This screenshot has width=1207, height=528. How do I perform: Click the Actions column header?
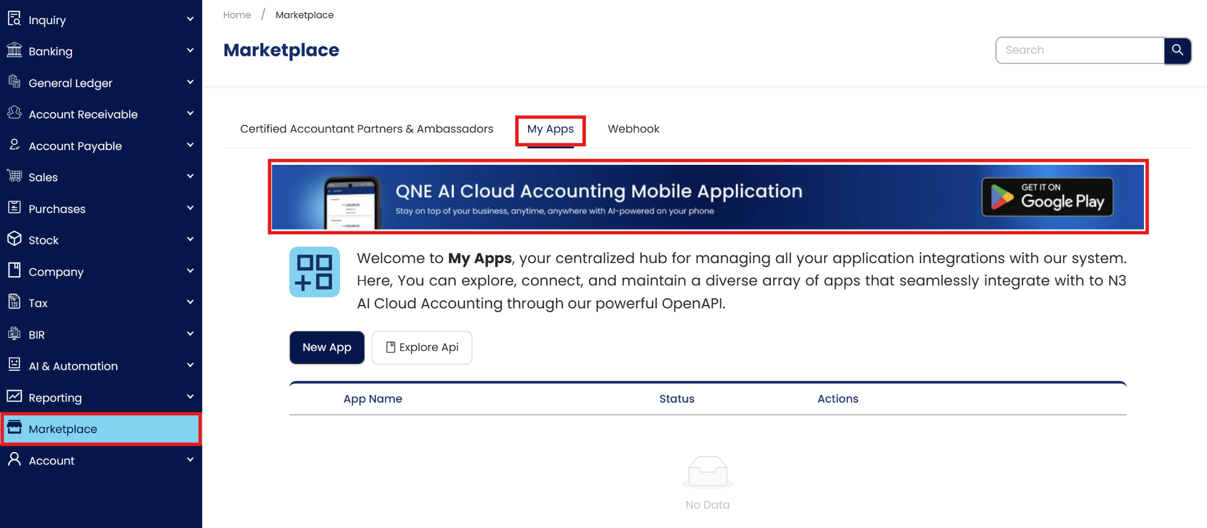point(837,399)
